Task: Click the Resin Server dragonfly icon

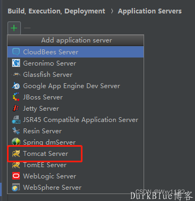Action: tap(16, 131)
